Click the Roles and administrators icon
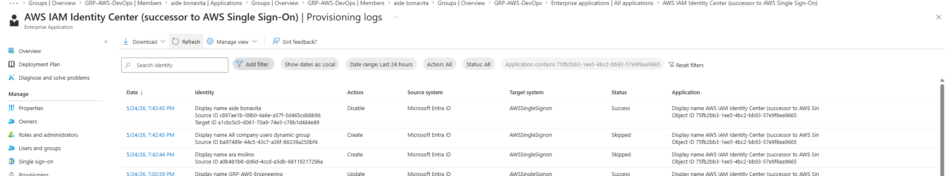Image resolution: width=950 pixels, height=176 pixels. tap(11, 135)
